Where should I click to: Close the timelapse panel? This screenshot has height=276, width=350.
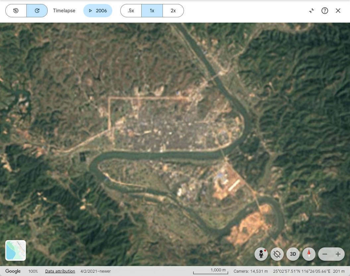338,11
